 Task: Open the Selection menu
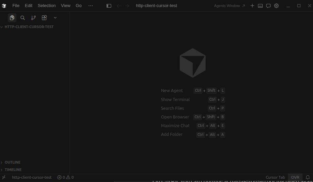47,6
